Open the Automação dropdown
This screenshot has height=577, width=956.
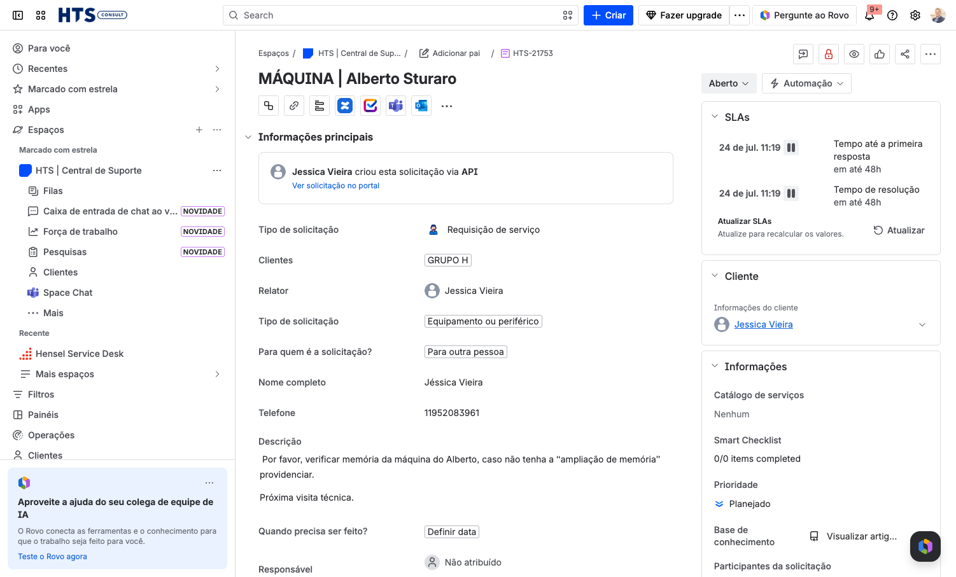coord(806,83)
